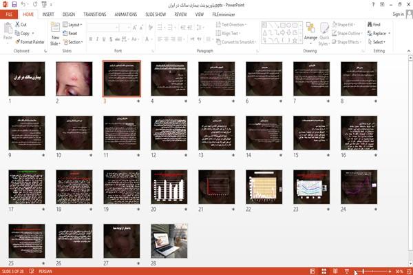413x275 pixels.
Task: Switch to Reading View icon in status bar
Action: [x=335, y=271]
